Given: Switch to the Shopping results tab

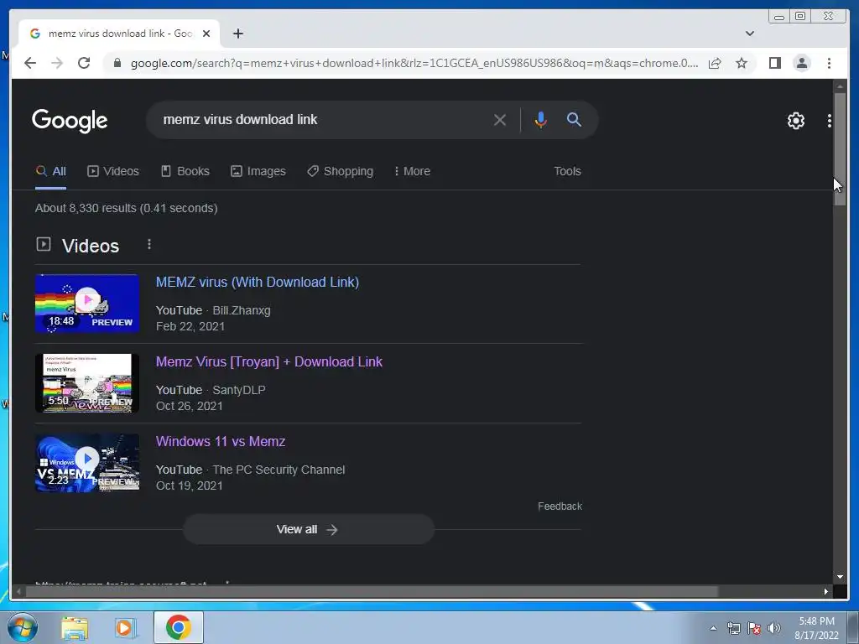Looking at the screenshot, I should tap(341, 171).
